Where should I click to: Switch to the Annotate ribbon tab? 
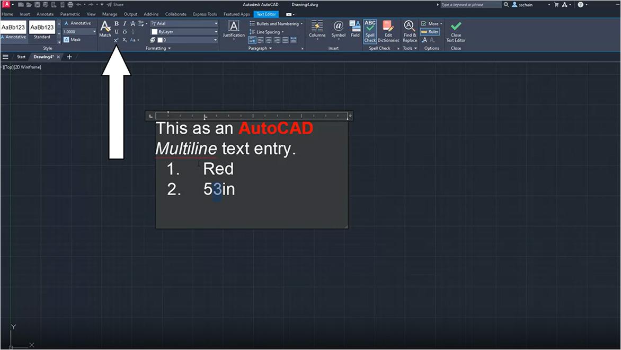pyautogui.click(x=45, y=14)
